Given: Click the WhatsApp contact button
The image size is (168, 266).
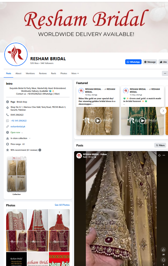Looking at the screenshot, I should pyautogui.click(x=133, y=62).
